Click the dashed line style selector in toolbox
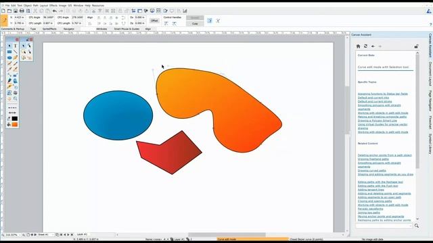This screenshot has height=243, width=433. pyautogui.click(x=12, y=108)
